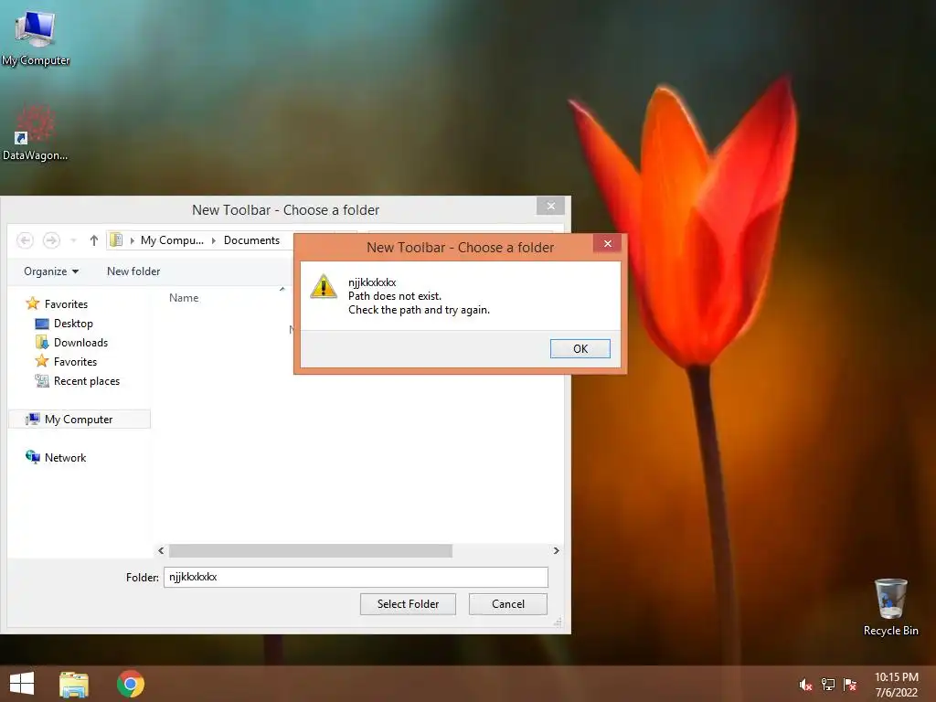Click the Folder name input field

coord(356,578)
